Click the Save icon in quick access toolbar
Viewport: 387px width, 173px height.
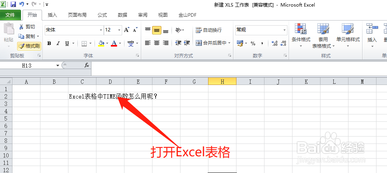tap(13, 4)
